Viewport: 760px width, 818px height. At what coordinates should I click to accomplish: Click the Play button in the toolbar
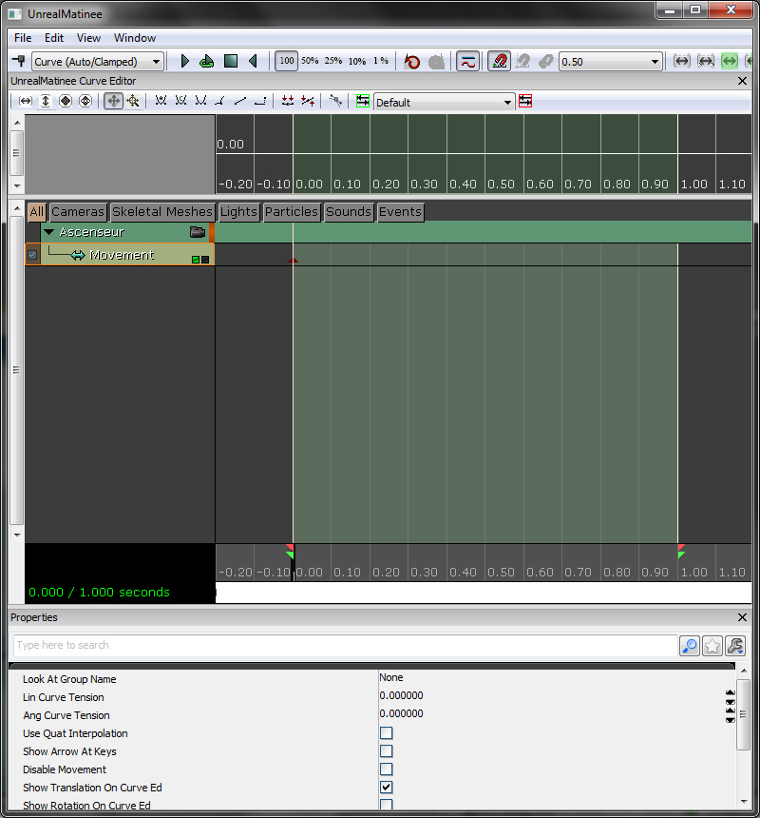185,61
